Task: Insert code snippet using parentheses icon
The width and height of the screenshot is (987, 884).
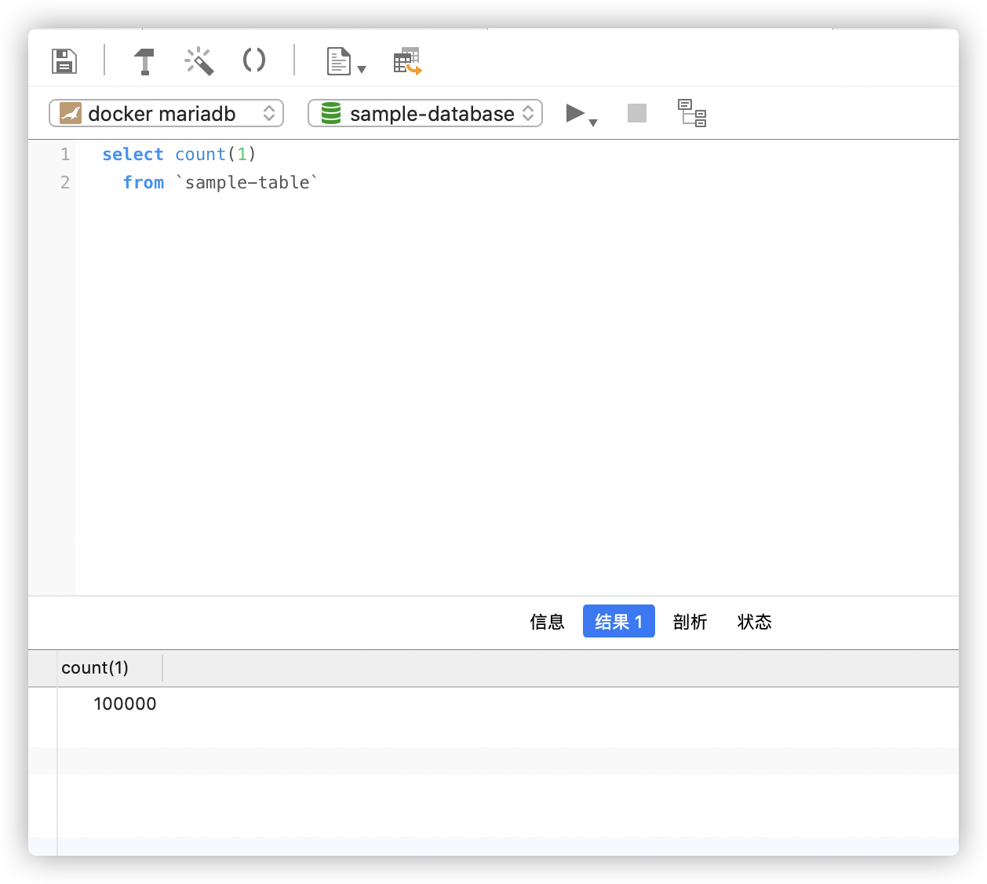Action: 254,60
